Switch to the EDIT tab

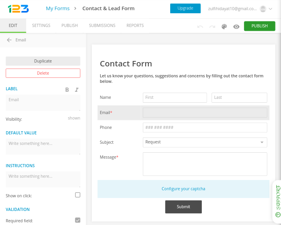click(13, 25)
